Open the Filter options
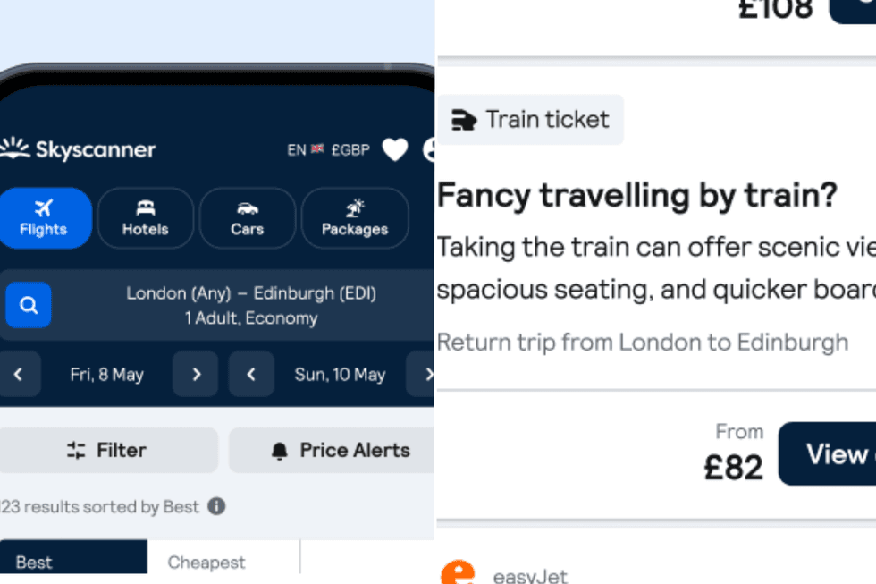The image size is (876, 584). pos(107,450)
